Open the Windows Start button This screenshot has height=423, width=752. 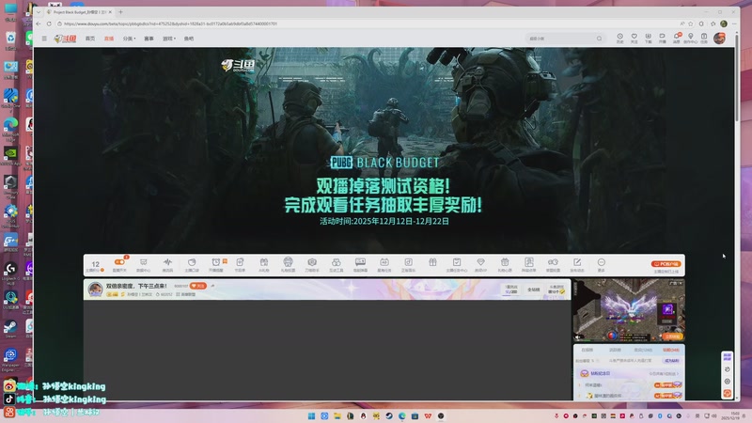(311, 415)
